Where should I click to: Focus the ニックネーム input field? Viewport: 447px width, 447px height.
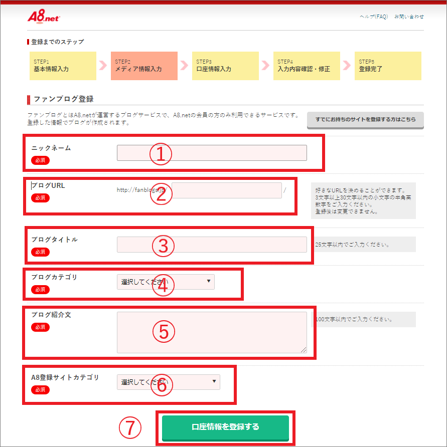[x=212, y=153]
